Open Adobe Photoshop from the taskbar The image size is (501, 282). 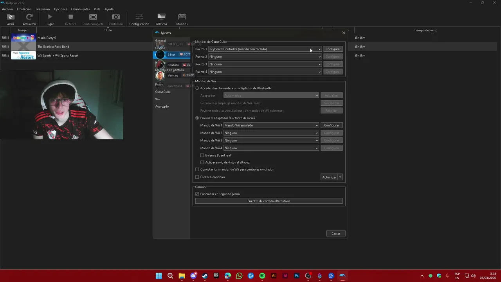[297, 276]
